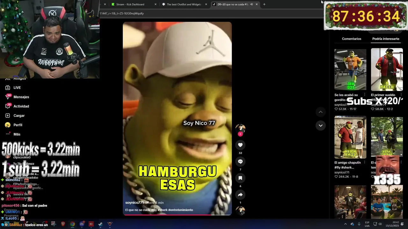
Task: Close the TikTok video tab
Action: coord(257,4)
